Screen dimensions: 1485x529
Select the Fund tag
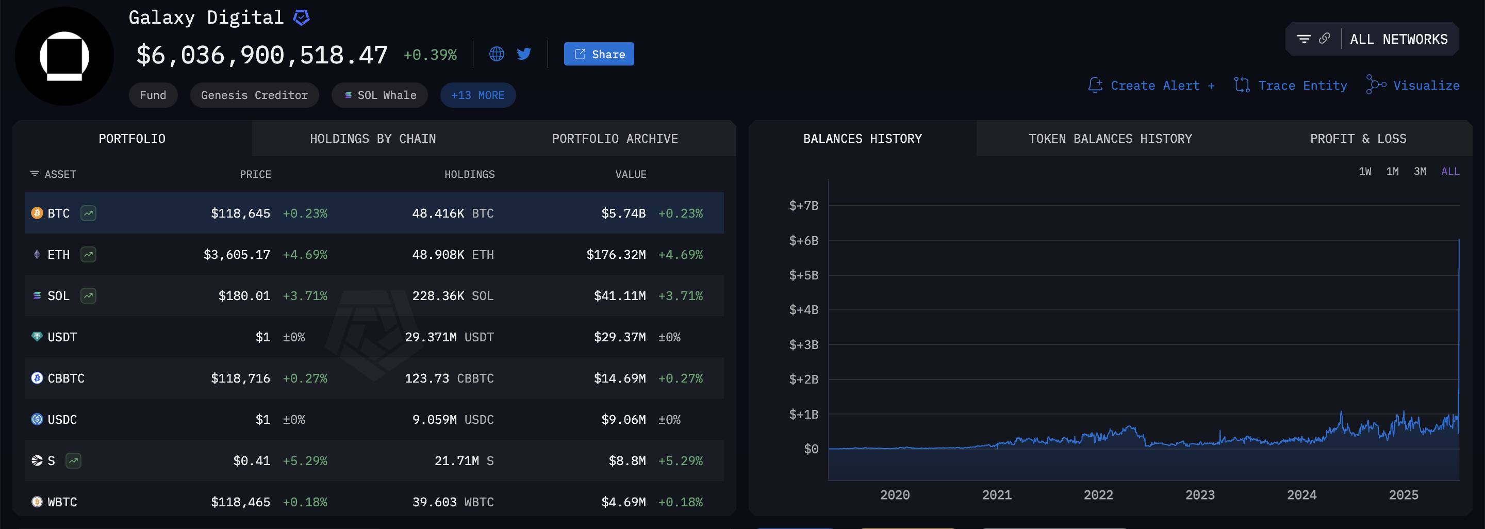coord(153,95)
